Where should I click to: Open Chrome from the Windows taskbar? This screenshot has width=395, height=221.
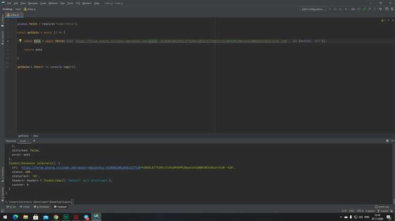coord(56,217)
